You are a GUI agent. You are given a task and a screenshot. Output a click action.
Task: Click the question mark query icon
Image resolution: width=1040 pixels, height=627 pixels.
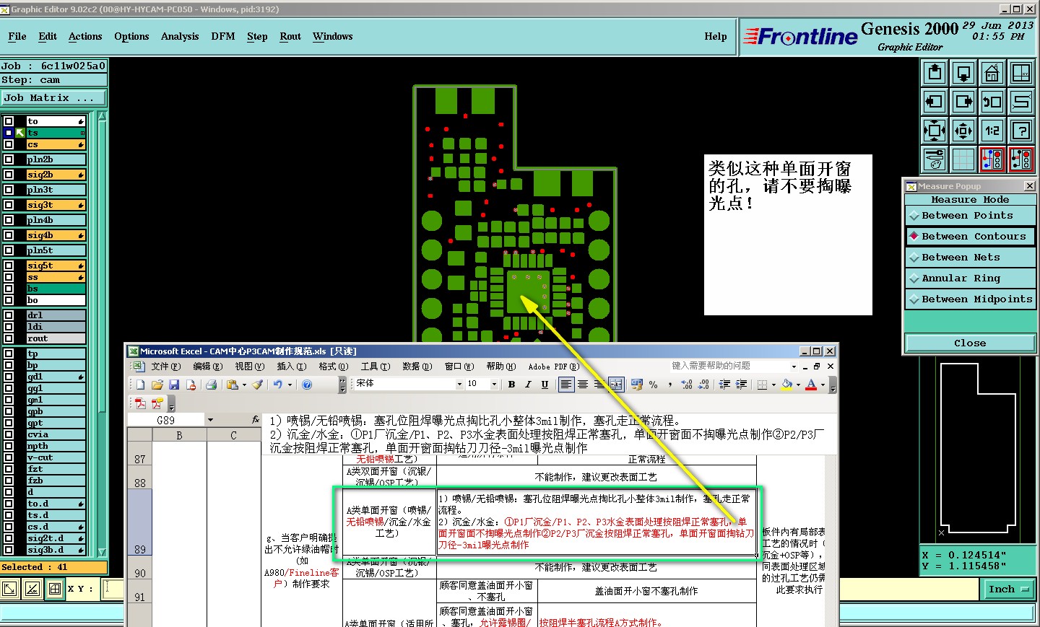(x=1021, y=131)
